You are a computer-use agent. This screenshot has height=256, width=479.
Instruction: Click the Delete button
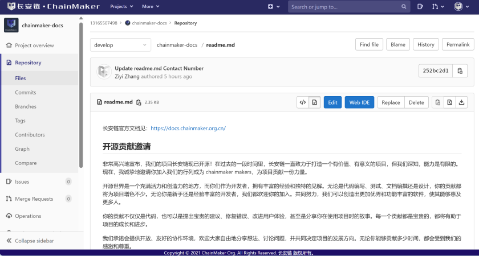(x=416, y=102)
